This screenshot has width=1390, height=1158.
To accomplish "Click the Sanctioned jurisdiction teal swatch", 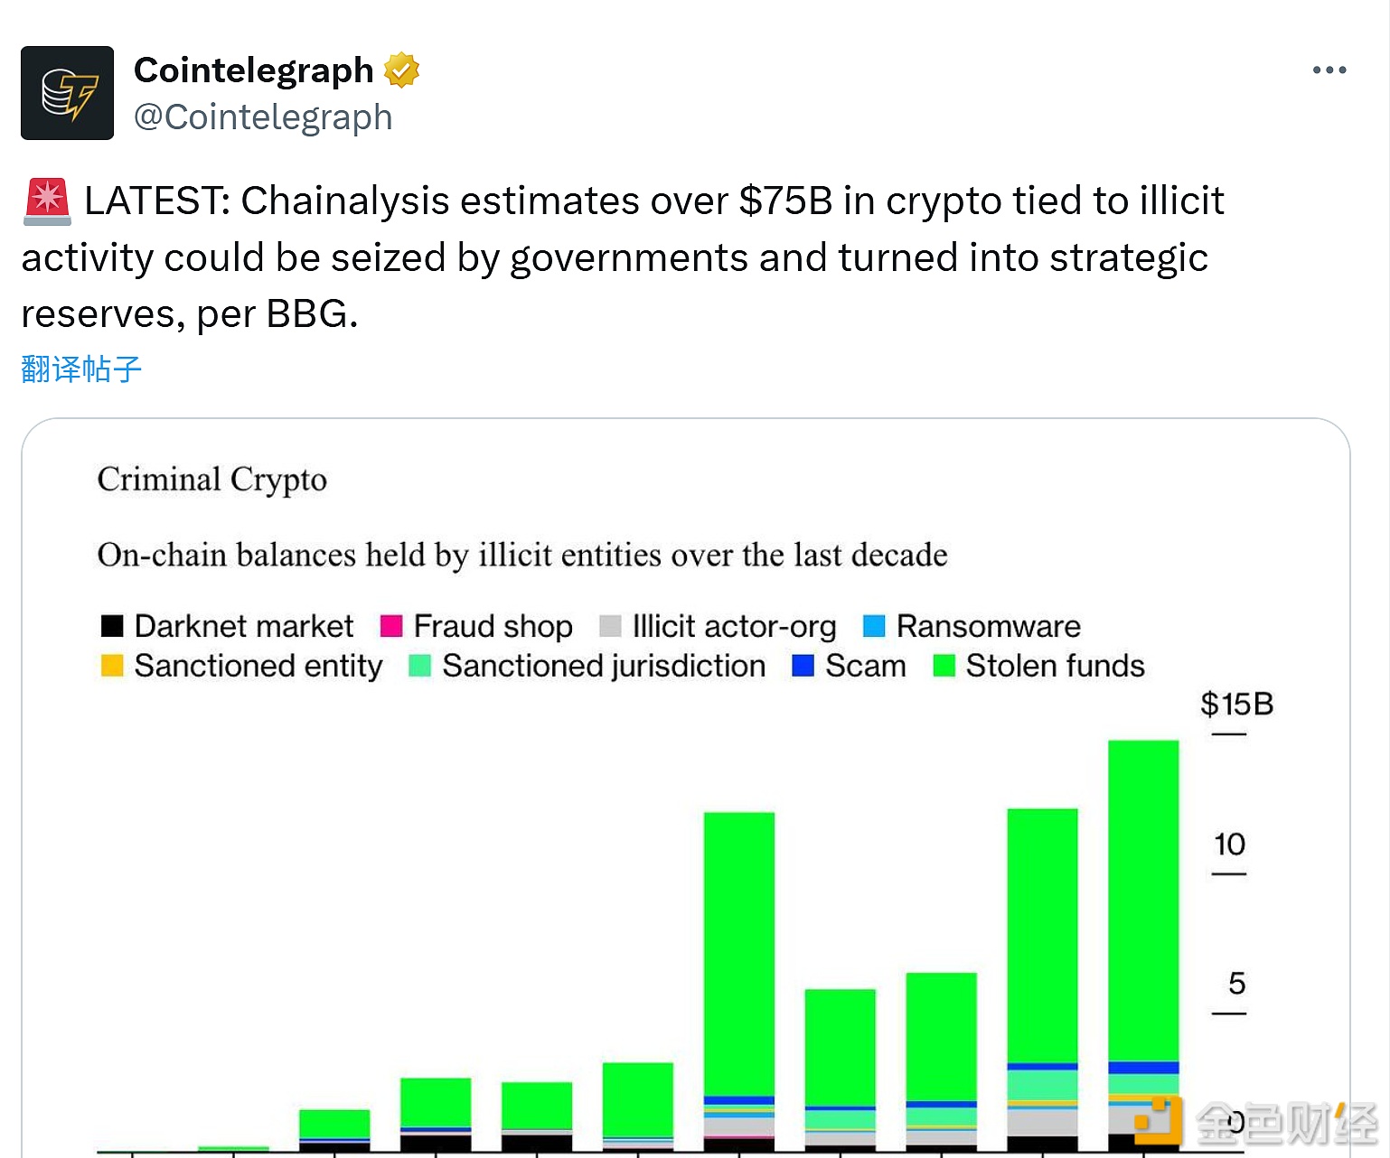I will pyautogui.click(x=419, y=666).
